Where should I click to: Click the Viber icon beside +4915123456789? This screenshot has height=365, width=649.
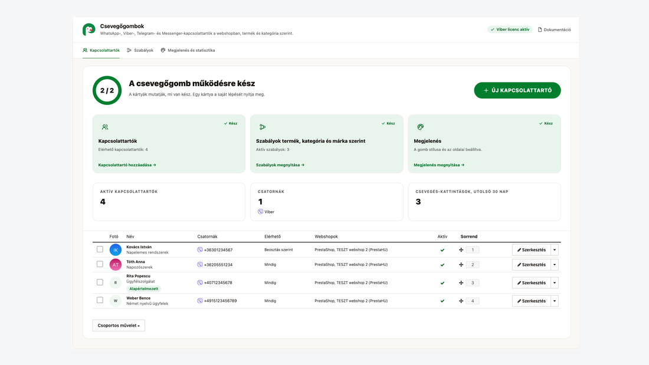click(x=200, y=301)
